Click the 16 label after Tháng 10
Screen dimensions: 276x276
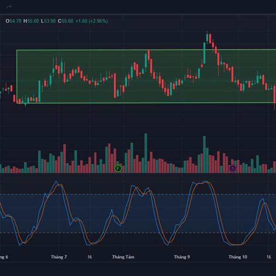(x=269, y=257)
